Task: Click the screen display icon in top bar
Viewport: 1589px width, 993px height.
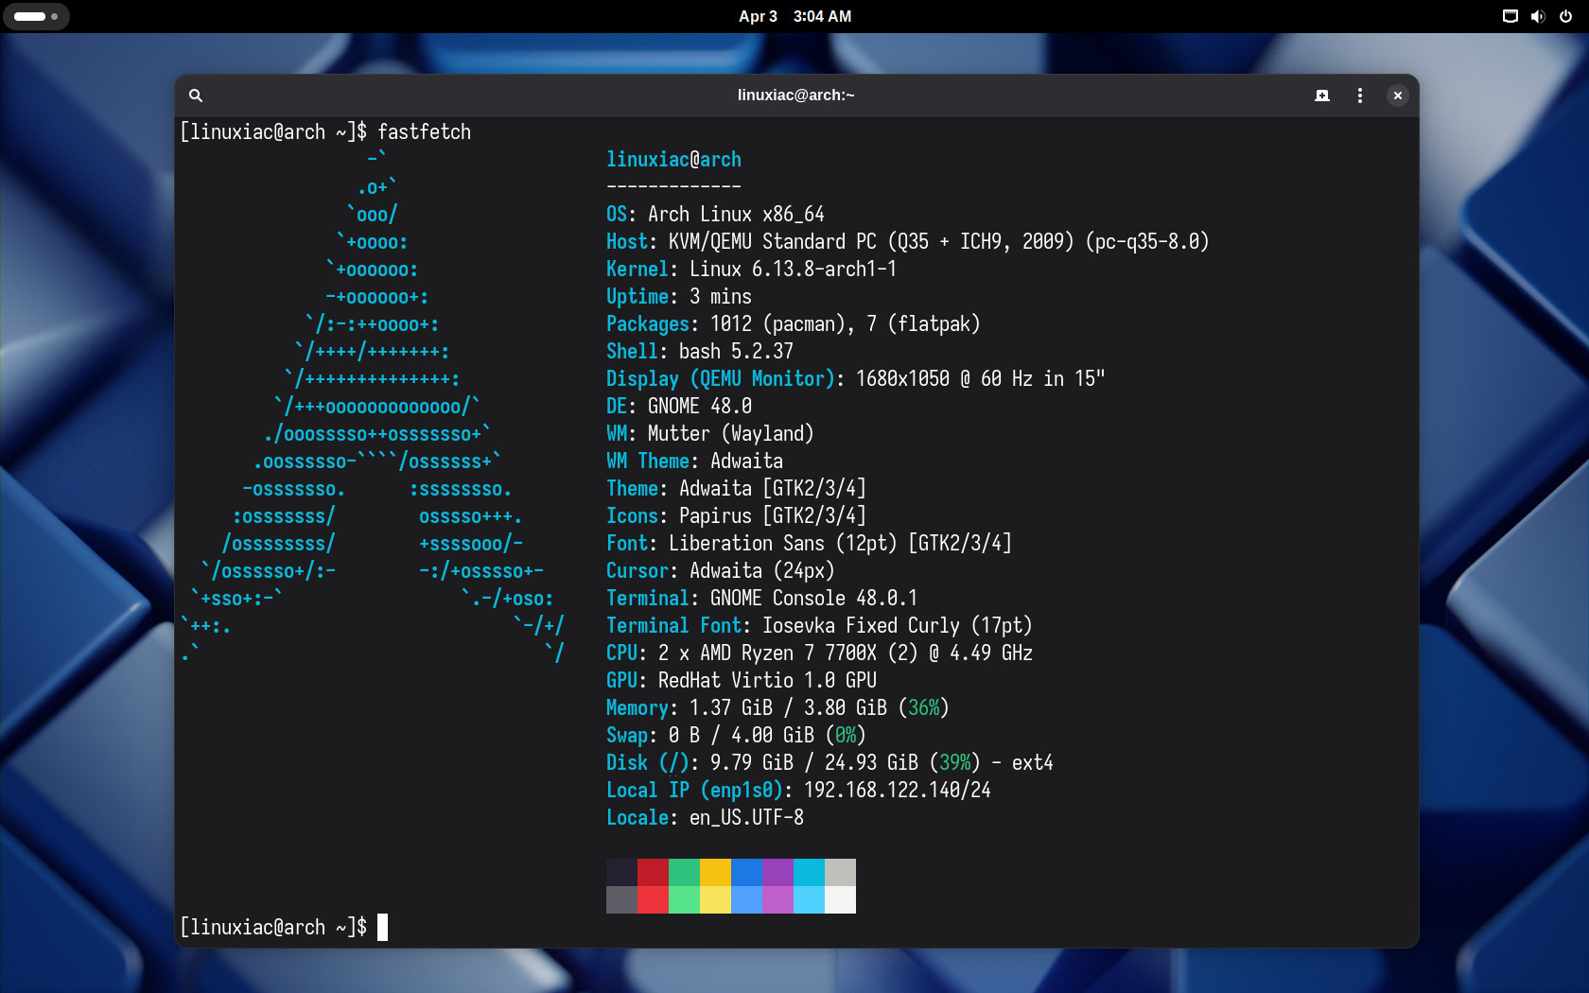Action: pyautogui.click(x=1510, y=16)
